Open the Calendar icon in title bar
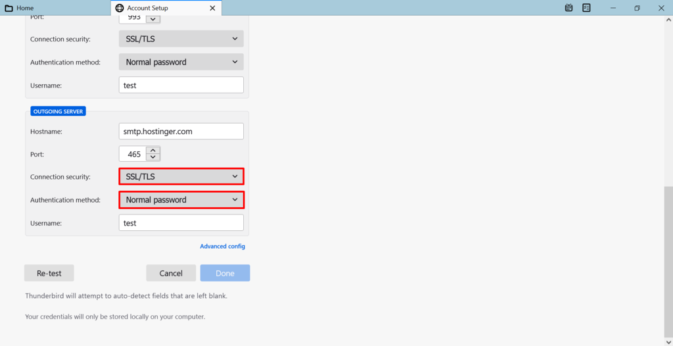 click(x=569, y=8)
